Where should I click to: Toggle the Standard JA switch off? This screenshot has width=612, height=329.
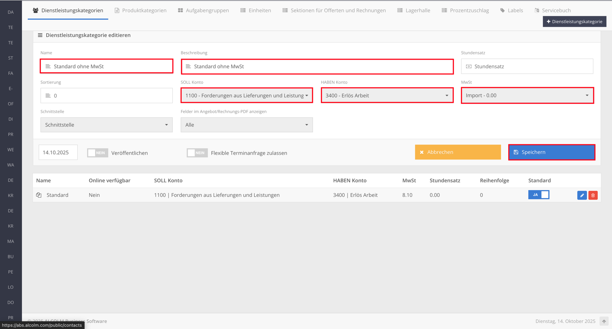pos(538,195)
